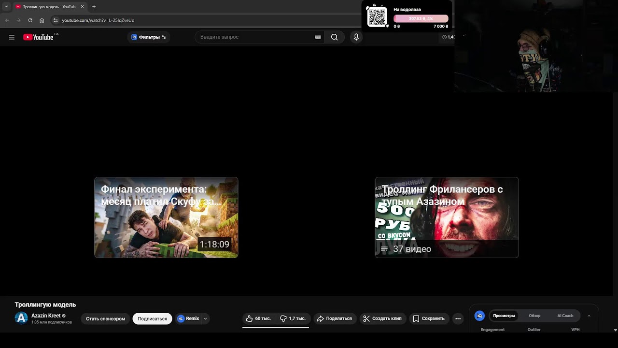Click the Outlier metric label

point(534,330)
